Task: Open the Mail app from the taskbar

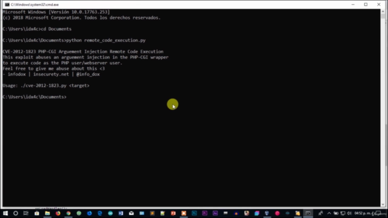Action: click(131, 213)
